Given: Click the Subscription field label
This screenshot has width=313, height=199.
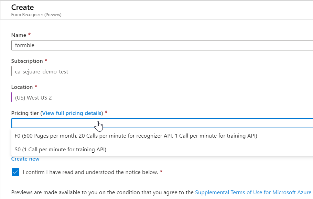Looking at the screenshot, I should (27, 61).
